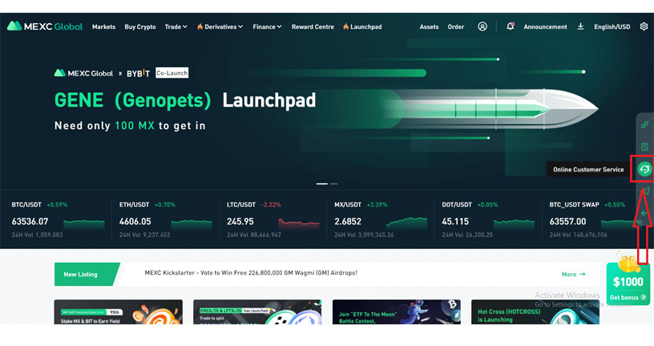
Task: Expand the Finance dropdown menu
Action: [267, 26]
